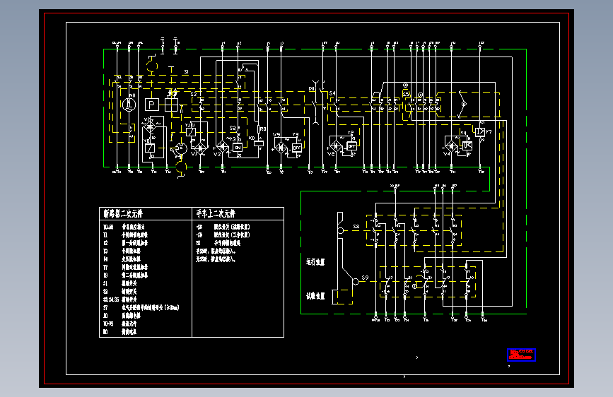This screenshot has width=613, height=397.
Task: Select the -S8 row in the right legend column
Action: point(223,227)
